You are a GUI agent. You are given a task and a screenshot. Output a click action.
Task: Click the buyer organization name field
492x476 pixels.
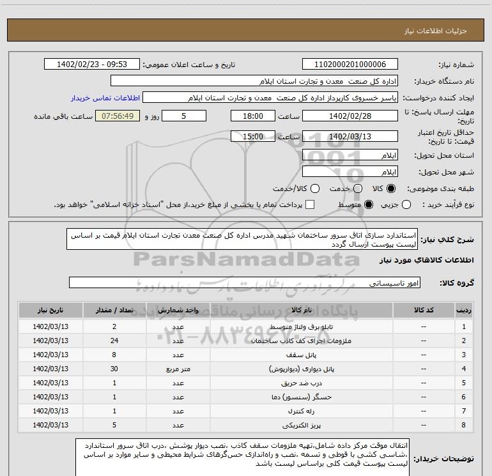(x=254, y=81)
